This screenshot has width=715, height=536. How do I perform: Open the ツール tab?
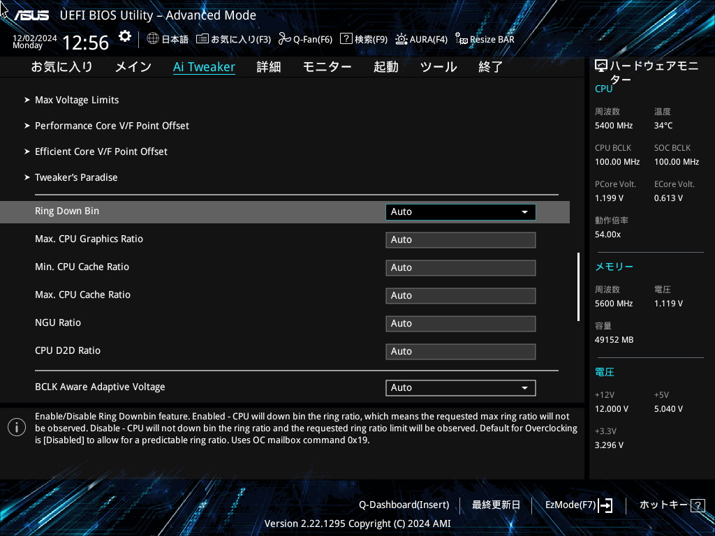pos(438,67)
